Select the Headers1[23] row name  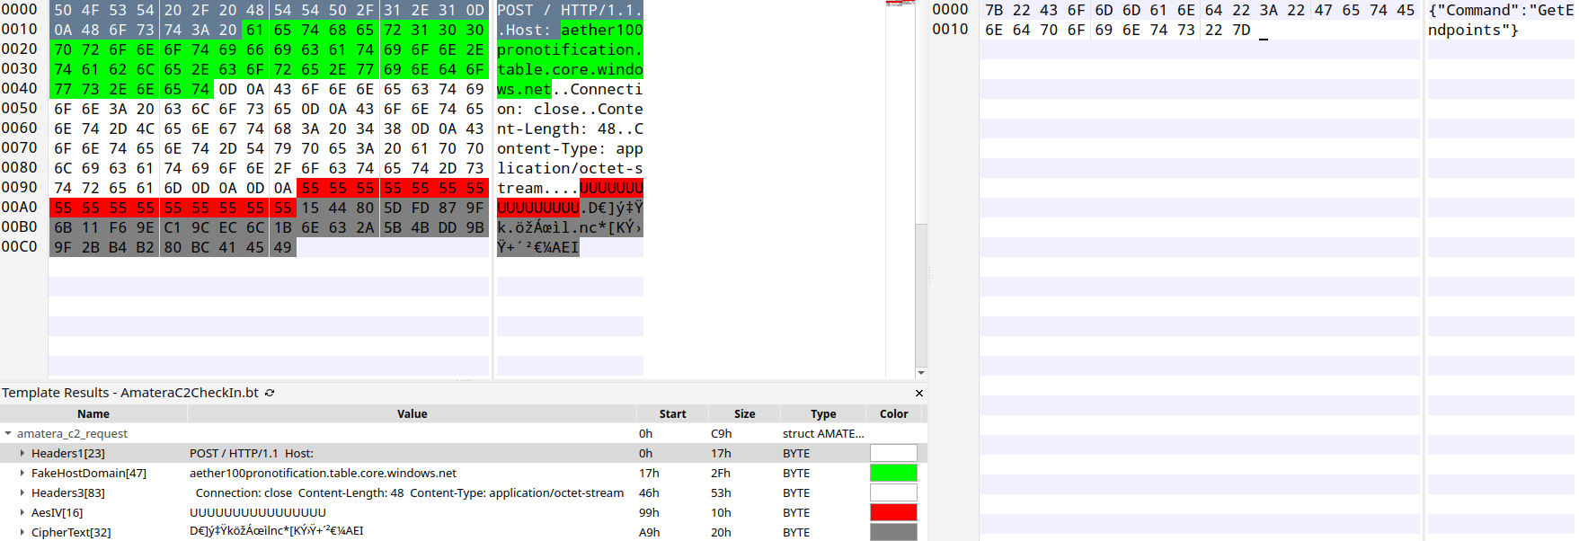(x=68, y=453)
